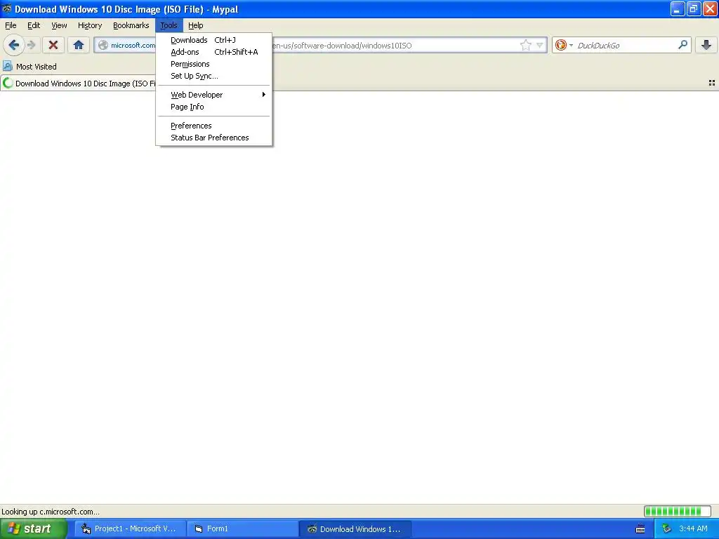719x539 pixels.
Task: Expand the Web Developer submenu
Action: tap(214, 95)
